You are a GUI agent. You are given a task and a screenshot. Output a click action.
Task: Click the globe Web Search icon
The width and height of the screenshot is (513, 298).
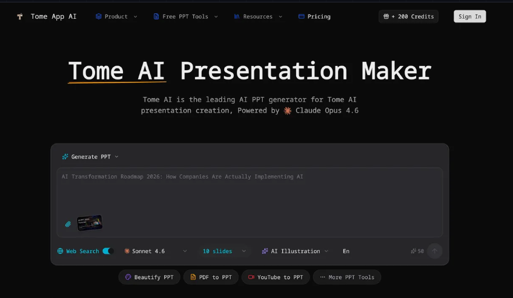tap(61, 251)
